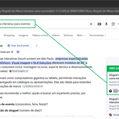119x119 pixels.
Task: Switch to the Shopping tab
Action: tap(9, 35)
